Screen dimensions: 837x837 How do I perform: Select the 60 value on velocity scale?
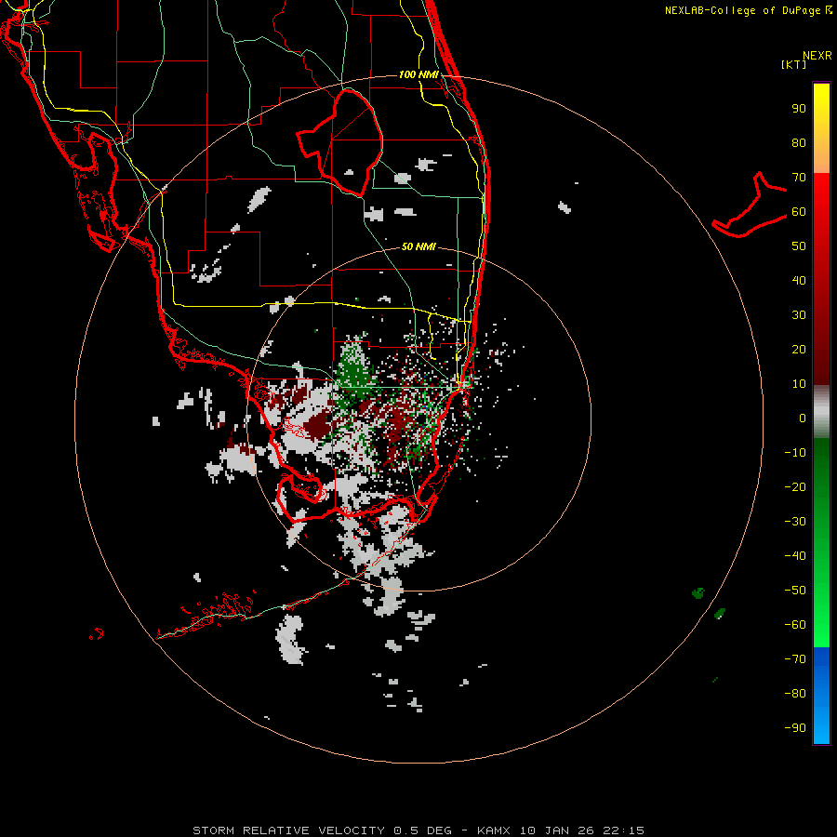[799, 212]
